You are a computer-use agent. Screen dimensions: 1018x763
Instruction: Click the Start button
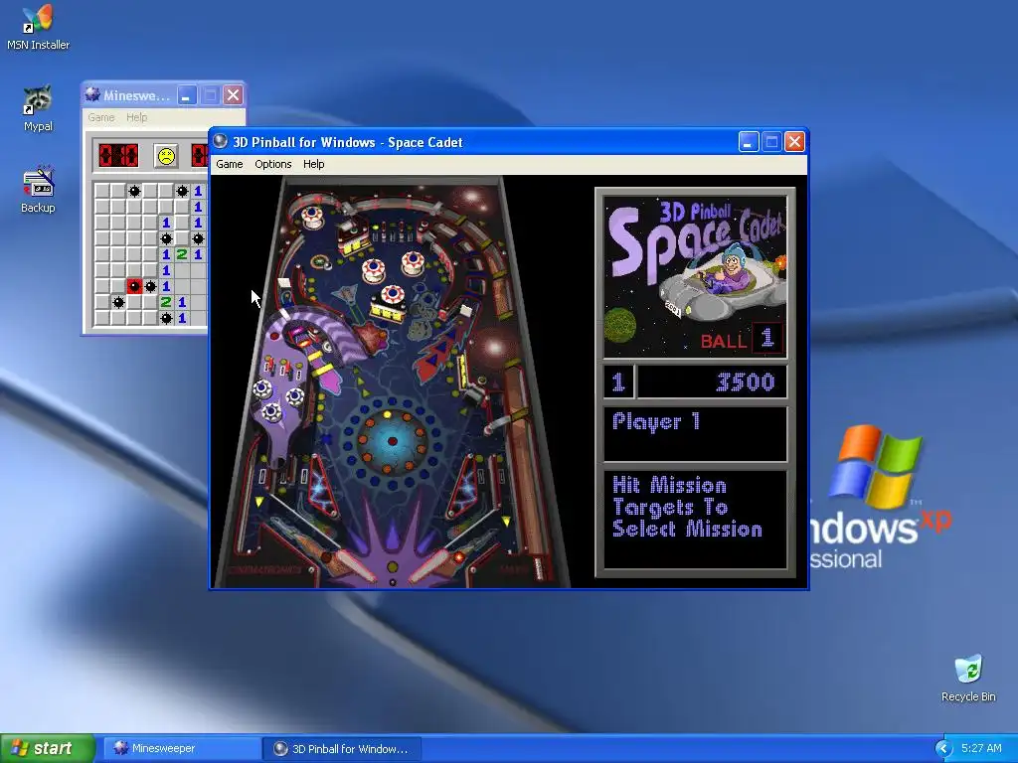pyautogui.click(x=48, y=748)
